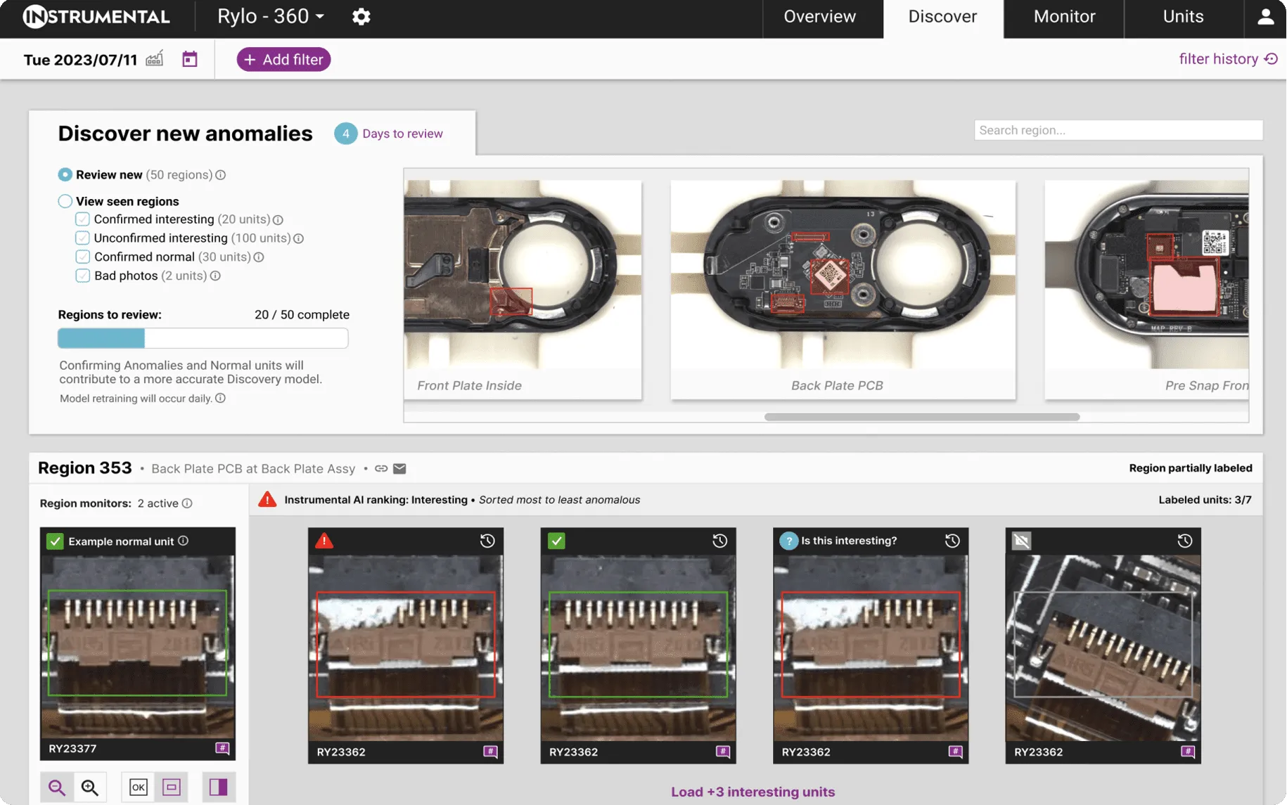The image size is (1287, 805).
Task: Click the Add filter button
Action: click(283, 60)
